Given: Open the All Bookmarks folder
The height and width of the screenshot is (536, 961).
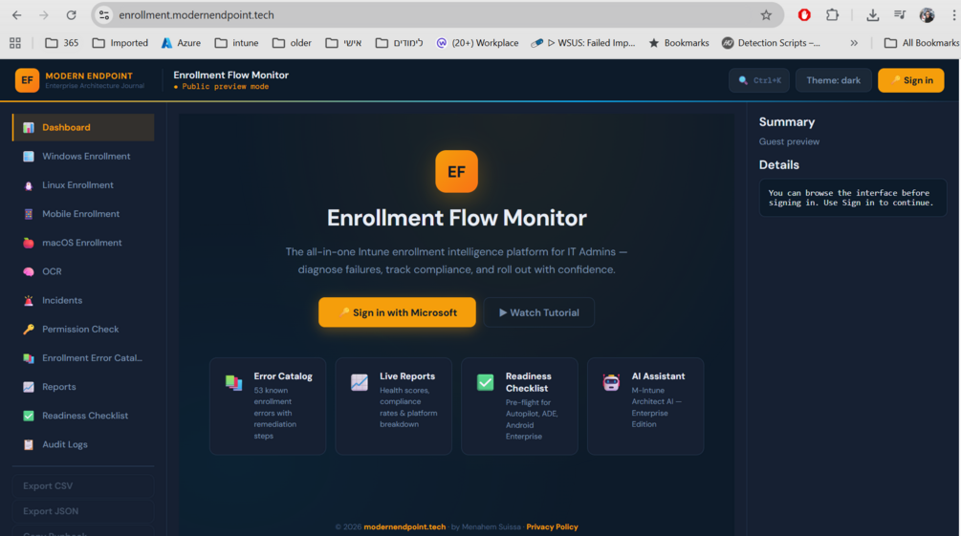Looking at the screenshot, I should tap(922, 43).
